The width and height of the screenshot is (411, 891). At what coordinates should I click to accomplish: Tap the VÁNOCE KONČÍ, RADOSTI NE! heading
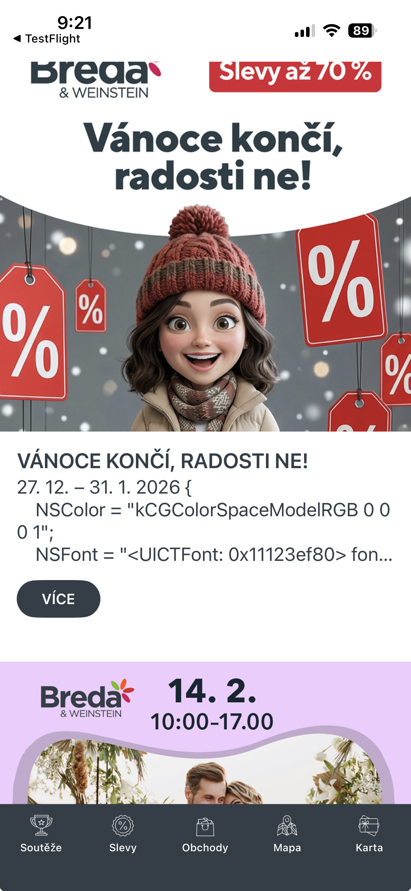point(162,461)
